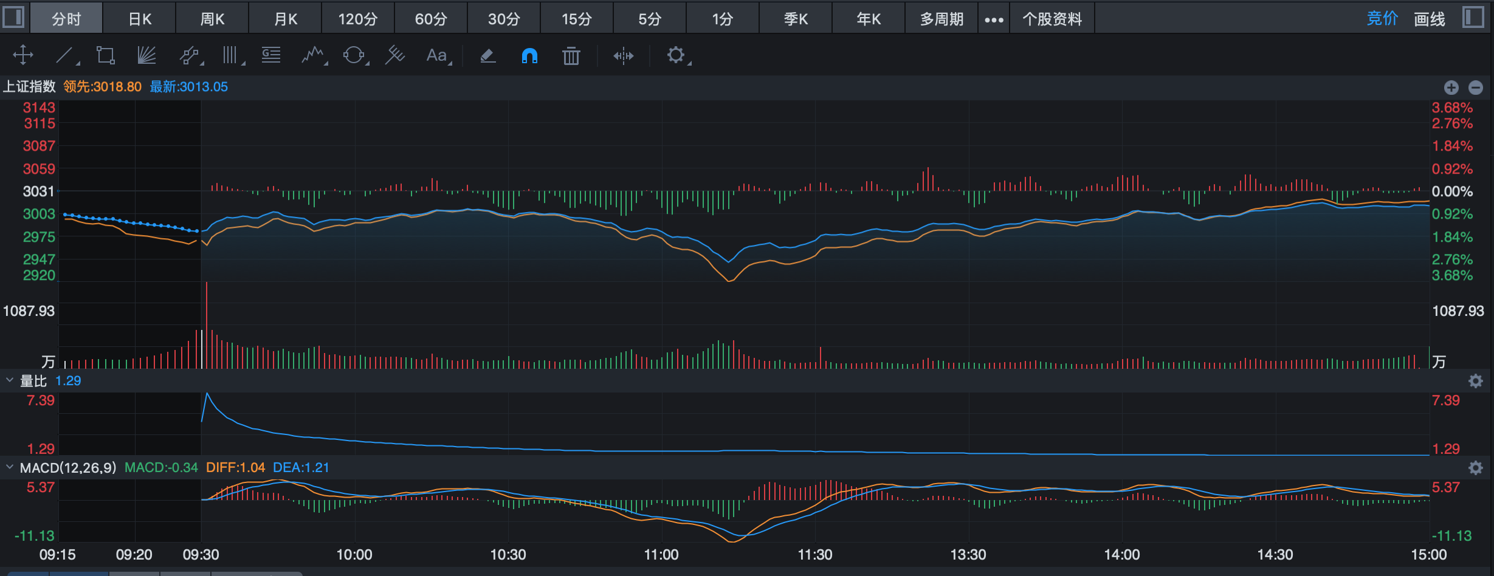
Task: Click the 竞价 auction button
Action: click(1382, 19)
